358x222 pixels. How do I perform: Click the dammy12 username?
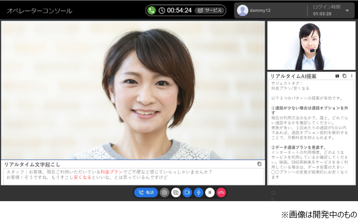point(260,11)
